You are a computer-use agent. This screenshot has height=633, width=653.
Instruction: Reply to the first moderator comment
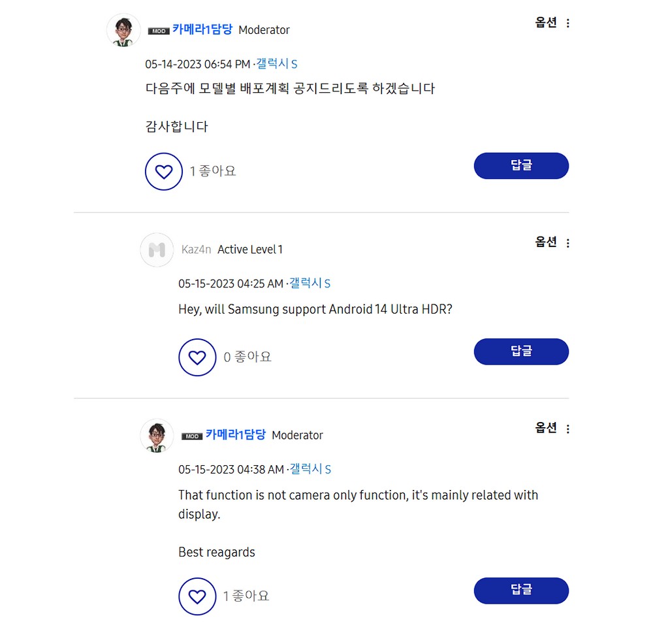521,166
